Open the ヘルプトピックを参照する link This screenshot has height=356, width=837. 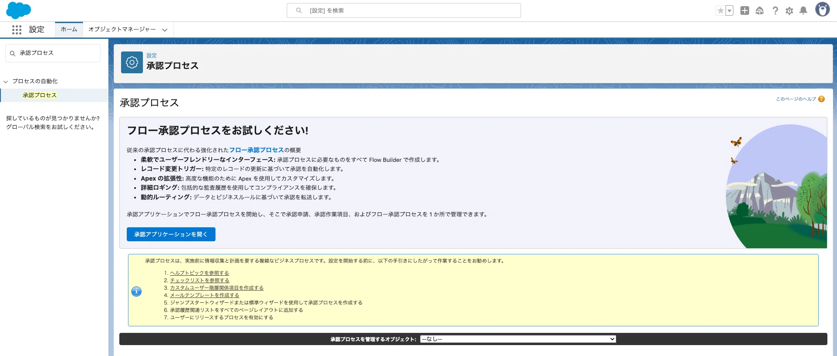point(199,273)
